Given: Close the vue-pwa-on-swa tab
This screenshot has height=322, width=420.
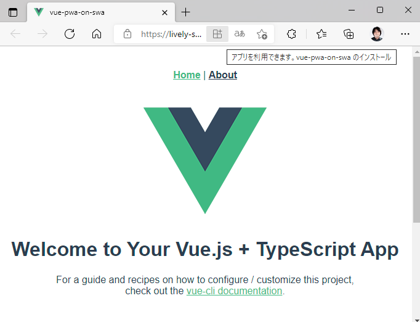Looking at the screenshot, I should tap(164, 12).
